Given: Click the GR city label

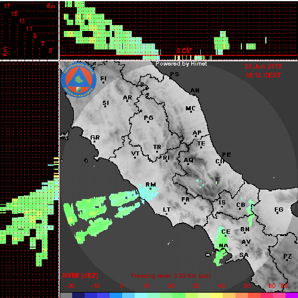Looking at the screenshot, I should tap(95, 137).
